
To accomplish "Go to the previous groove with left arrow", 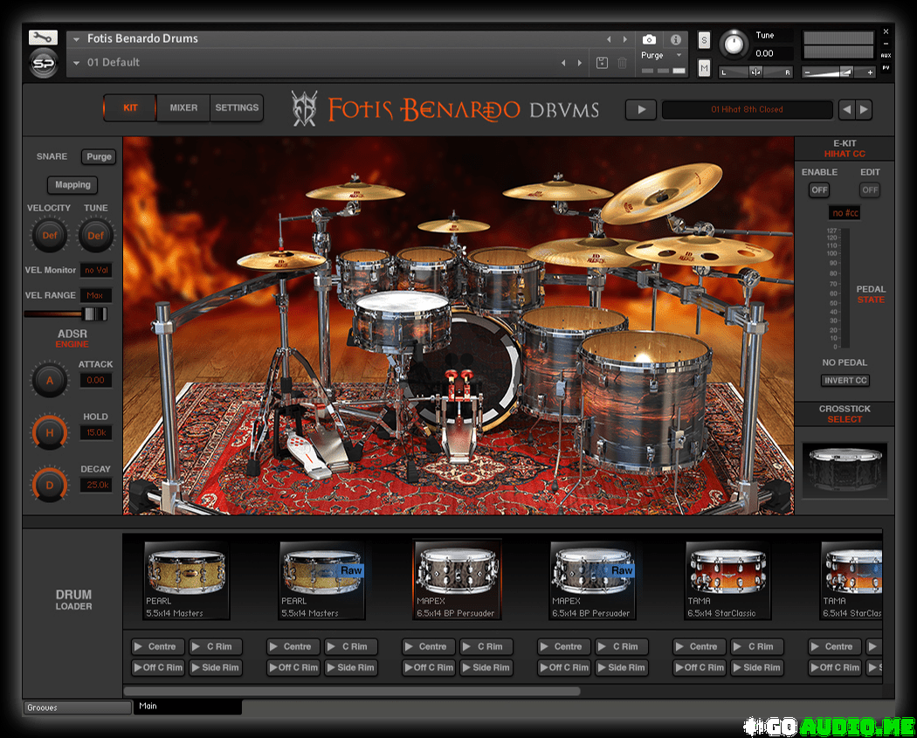I will [845, 109].
